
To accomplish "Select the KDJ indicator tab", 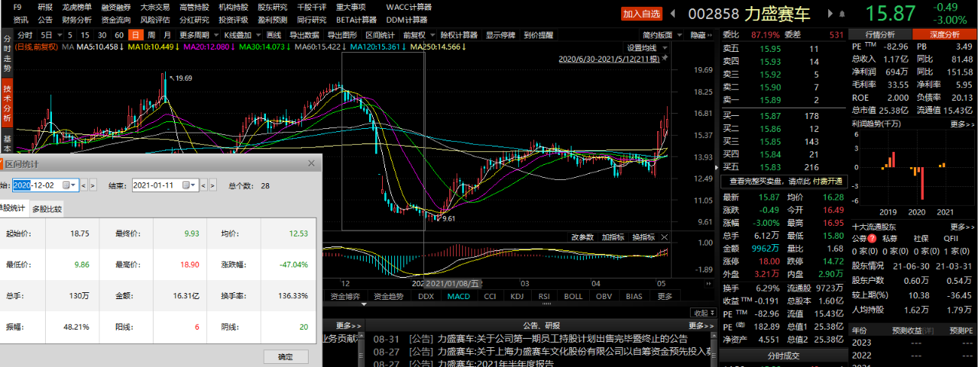I will (517, 296).
